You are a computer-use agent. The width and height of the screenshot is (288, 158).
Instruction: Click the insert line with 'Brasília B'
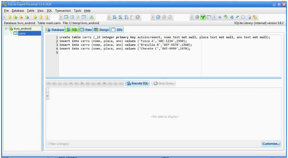click(126, 45)
